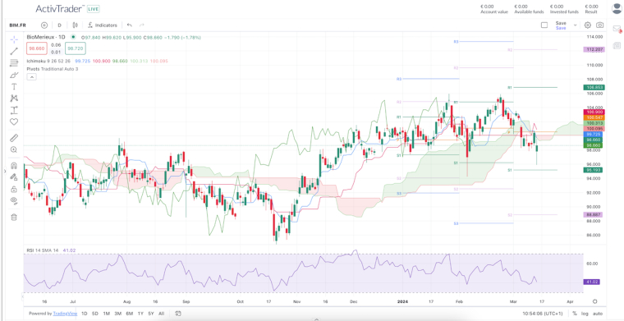Expand the bottom panel chevron
624x321 pixels.
316,319
